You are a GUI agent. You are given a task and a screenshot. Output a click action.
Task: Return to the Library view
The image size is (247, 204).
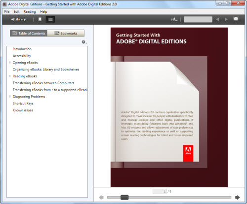pos(18,19)
